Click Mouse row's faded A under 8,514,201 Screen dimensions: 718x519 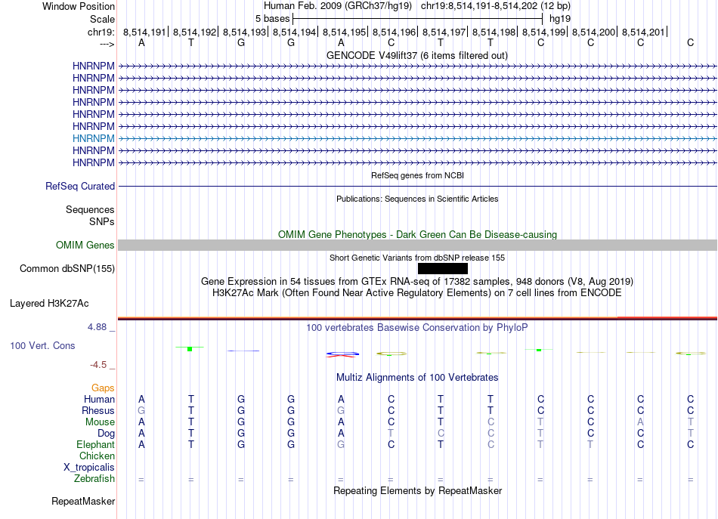[x=640, y=422]
